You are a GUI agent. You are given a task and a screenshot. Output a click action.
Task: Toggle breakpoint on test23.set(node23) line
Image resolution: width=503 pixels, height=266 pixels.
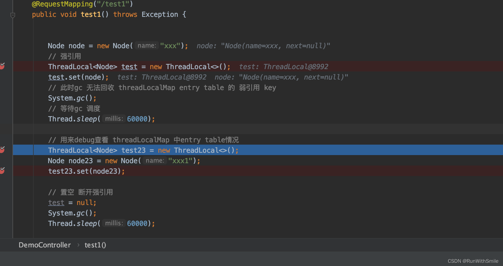point(2,171)
